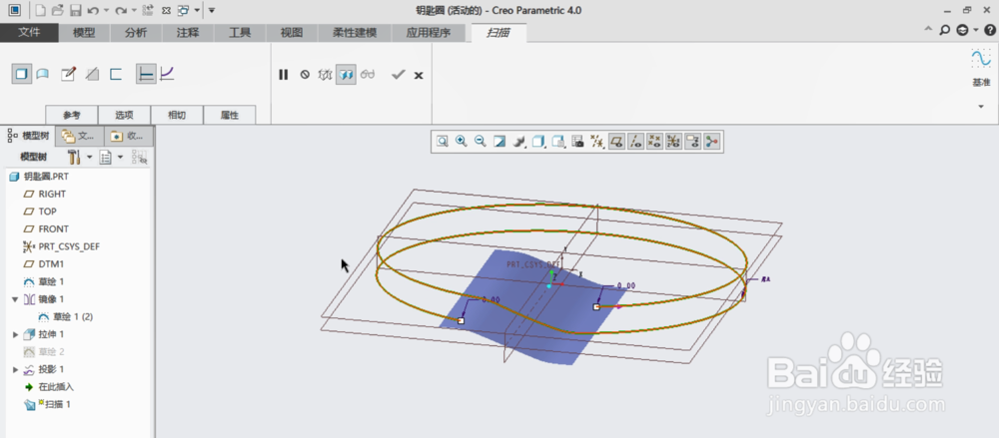Viewport: 999px width, 438px height.
Task: Open the 基准 datum button
Action: (981, 68)
